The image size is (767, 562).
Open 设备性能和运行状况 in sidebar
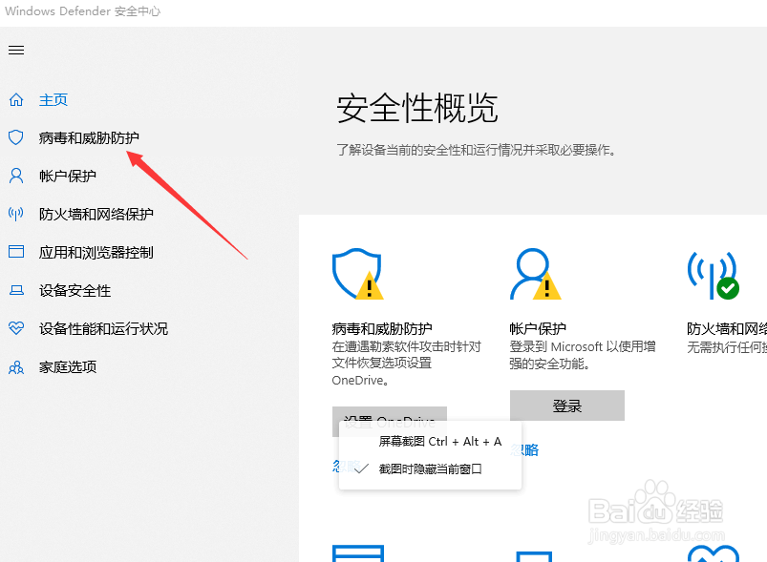104,328
